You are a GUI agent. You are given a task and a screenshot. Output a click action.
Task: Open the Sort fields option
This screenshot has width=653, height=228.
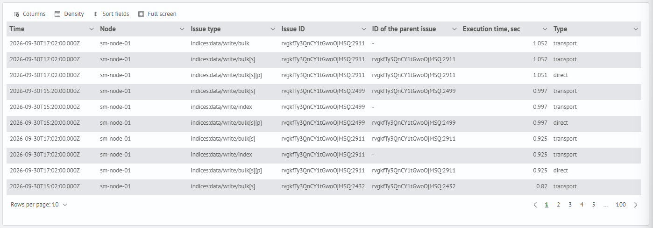coord(111,14)
